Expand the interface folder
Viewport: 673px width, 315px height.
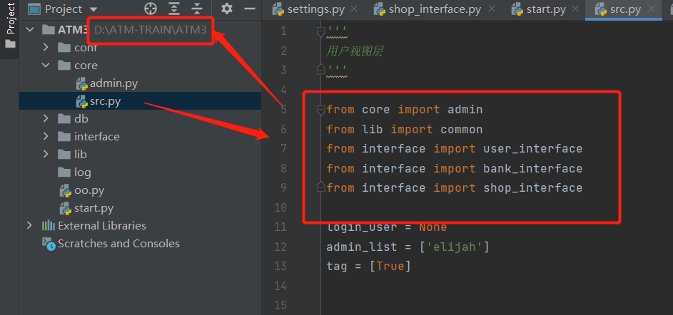tap(46, 136)
